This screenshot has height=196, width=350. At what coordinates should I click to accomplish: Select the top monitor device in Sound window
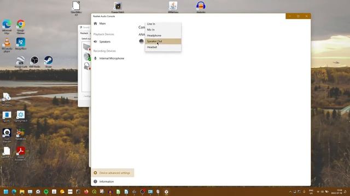[87, 47]
